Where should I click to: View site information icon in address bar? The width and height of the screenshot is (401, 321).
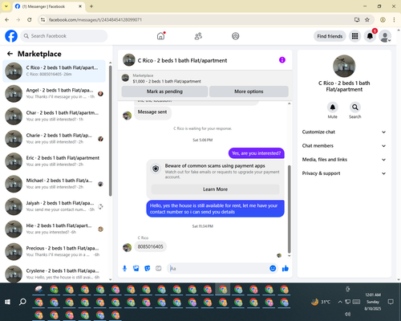click(43, 20)
